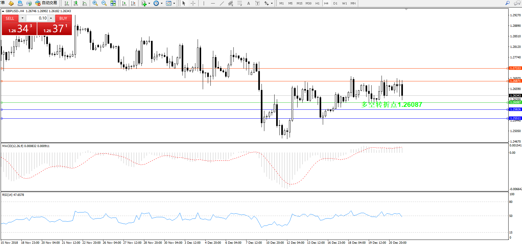
Task: Expand the templates dropdown arrow
Action: pyautogui.click(x=174, y=4)
